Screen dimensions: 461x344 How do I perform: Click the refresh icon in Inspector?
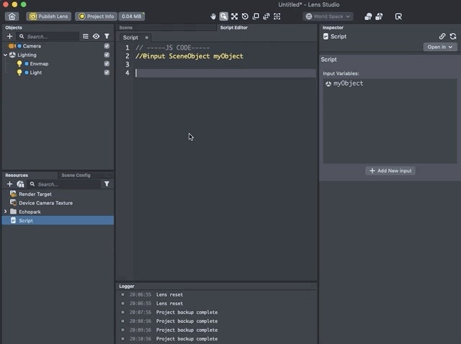click(452, 36)
